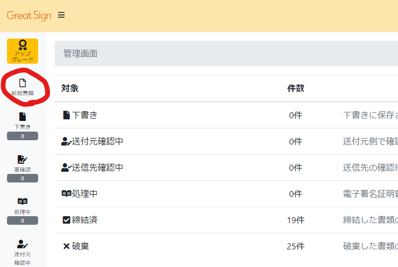Click the 要確認 count badge
Image resolution: width=398 pixels, height=267 pixels.
23,178
